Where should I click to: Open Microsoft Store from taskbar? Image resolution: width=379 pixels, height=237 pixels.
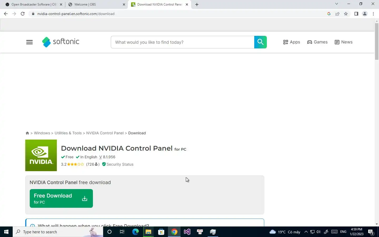161,232
